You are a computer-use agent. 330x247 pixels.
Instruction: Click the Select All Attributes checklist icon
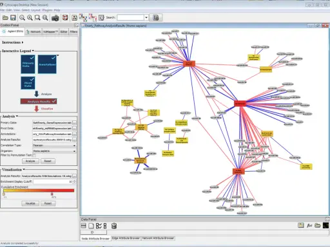click(x=99, y=226)
